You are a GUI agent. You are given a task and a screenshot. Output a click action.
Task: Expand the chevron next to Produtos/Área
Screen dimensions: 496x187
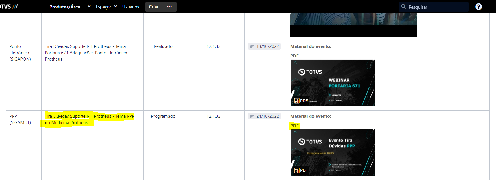89,6
